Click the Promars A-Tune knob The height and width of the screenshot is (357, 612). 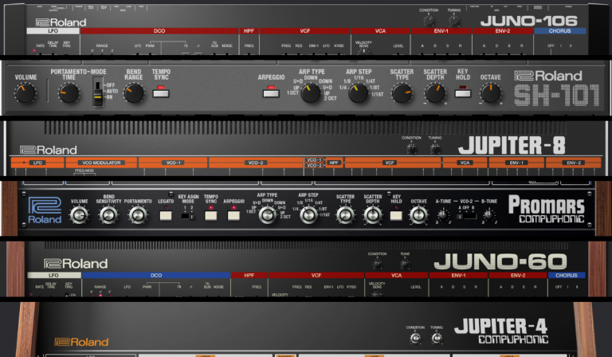443,214
